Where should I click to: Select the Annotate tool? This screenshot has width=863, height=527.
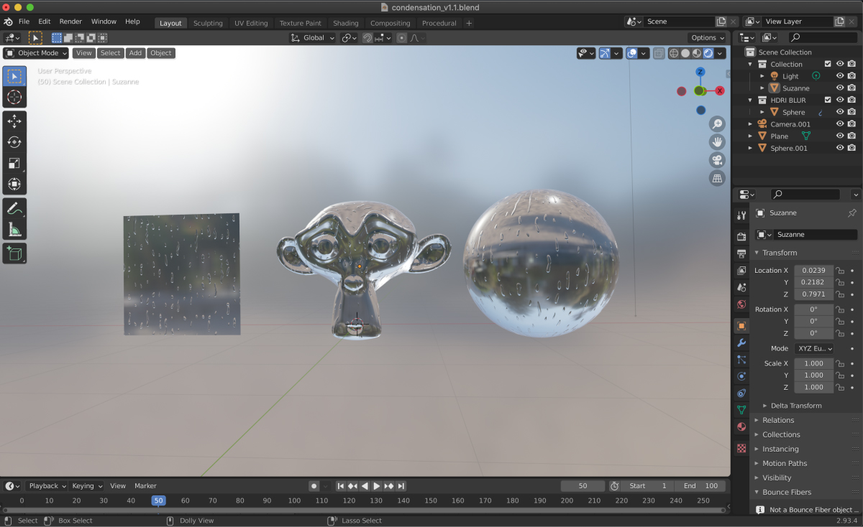[14, 208]
